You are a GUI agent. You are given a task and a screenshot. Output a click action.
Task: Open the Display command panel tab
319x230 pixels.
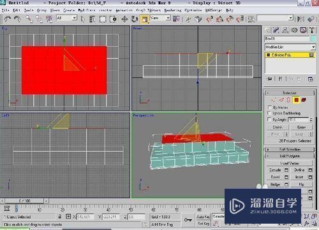point(304,30)
